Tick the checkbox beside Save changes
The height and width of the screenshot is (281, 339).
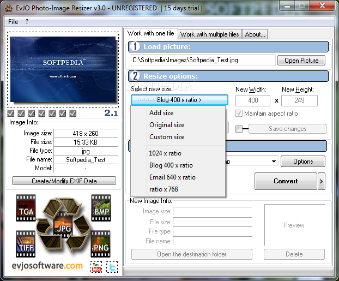click(239, 129)
